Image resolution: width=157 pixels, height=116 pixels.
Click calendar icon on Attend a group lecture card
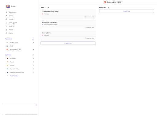coord(85,28)
